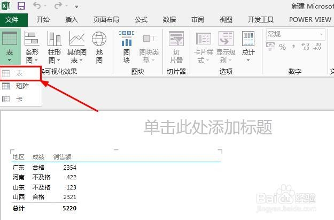Open the redo history dropdown arrow
This screenshot has width=334, height=220.
pyautogui.click(x=66, y=6)
